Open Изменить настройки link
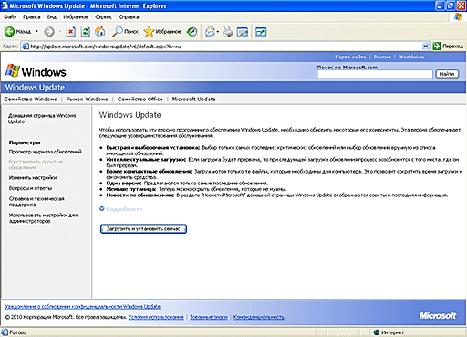 [33, 177]
